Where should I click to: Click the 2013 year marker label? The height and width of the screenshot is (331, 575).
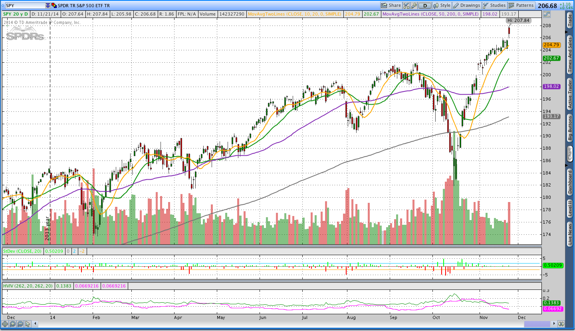tap(47, 228)
